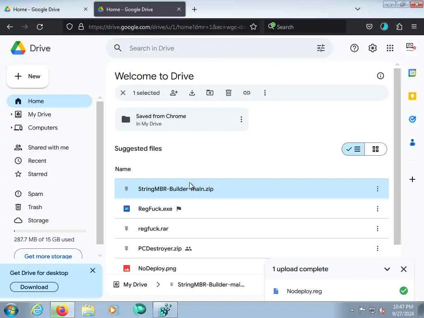Click the New button
The height and width of the screenshot is (318, 424).
[x=27, y=76]
